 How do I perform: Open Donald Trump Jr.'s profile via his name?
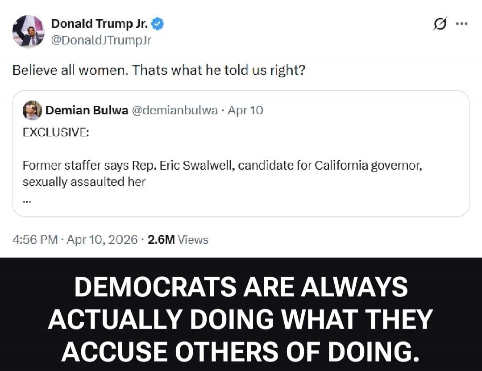click(x=101, y=24)
